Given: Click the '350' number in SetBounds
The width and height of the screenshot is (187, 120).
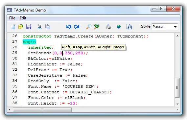Looking at the screenshot, I should (x=69, y=53).
